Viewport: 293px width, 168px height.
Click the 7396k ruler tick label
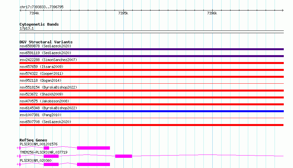coord(212,13)
